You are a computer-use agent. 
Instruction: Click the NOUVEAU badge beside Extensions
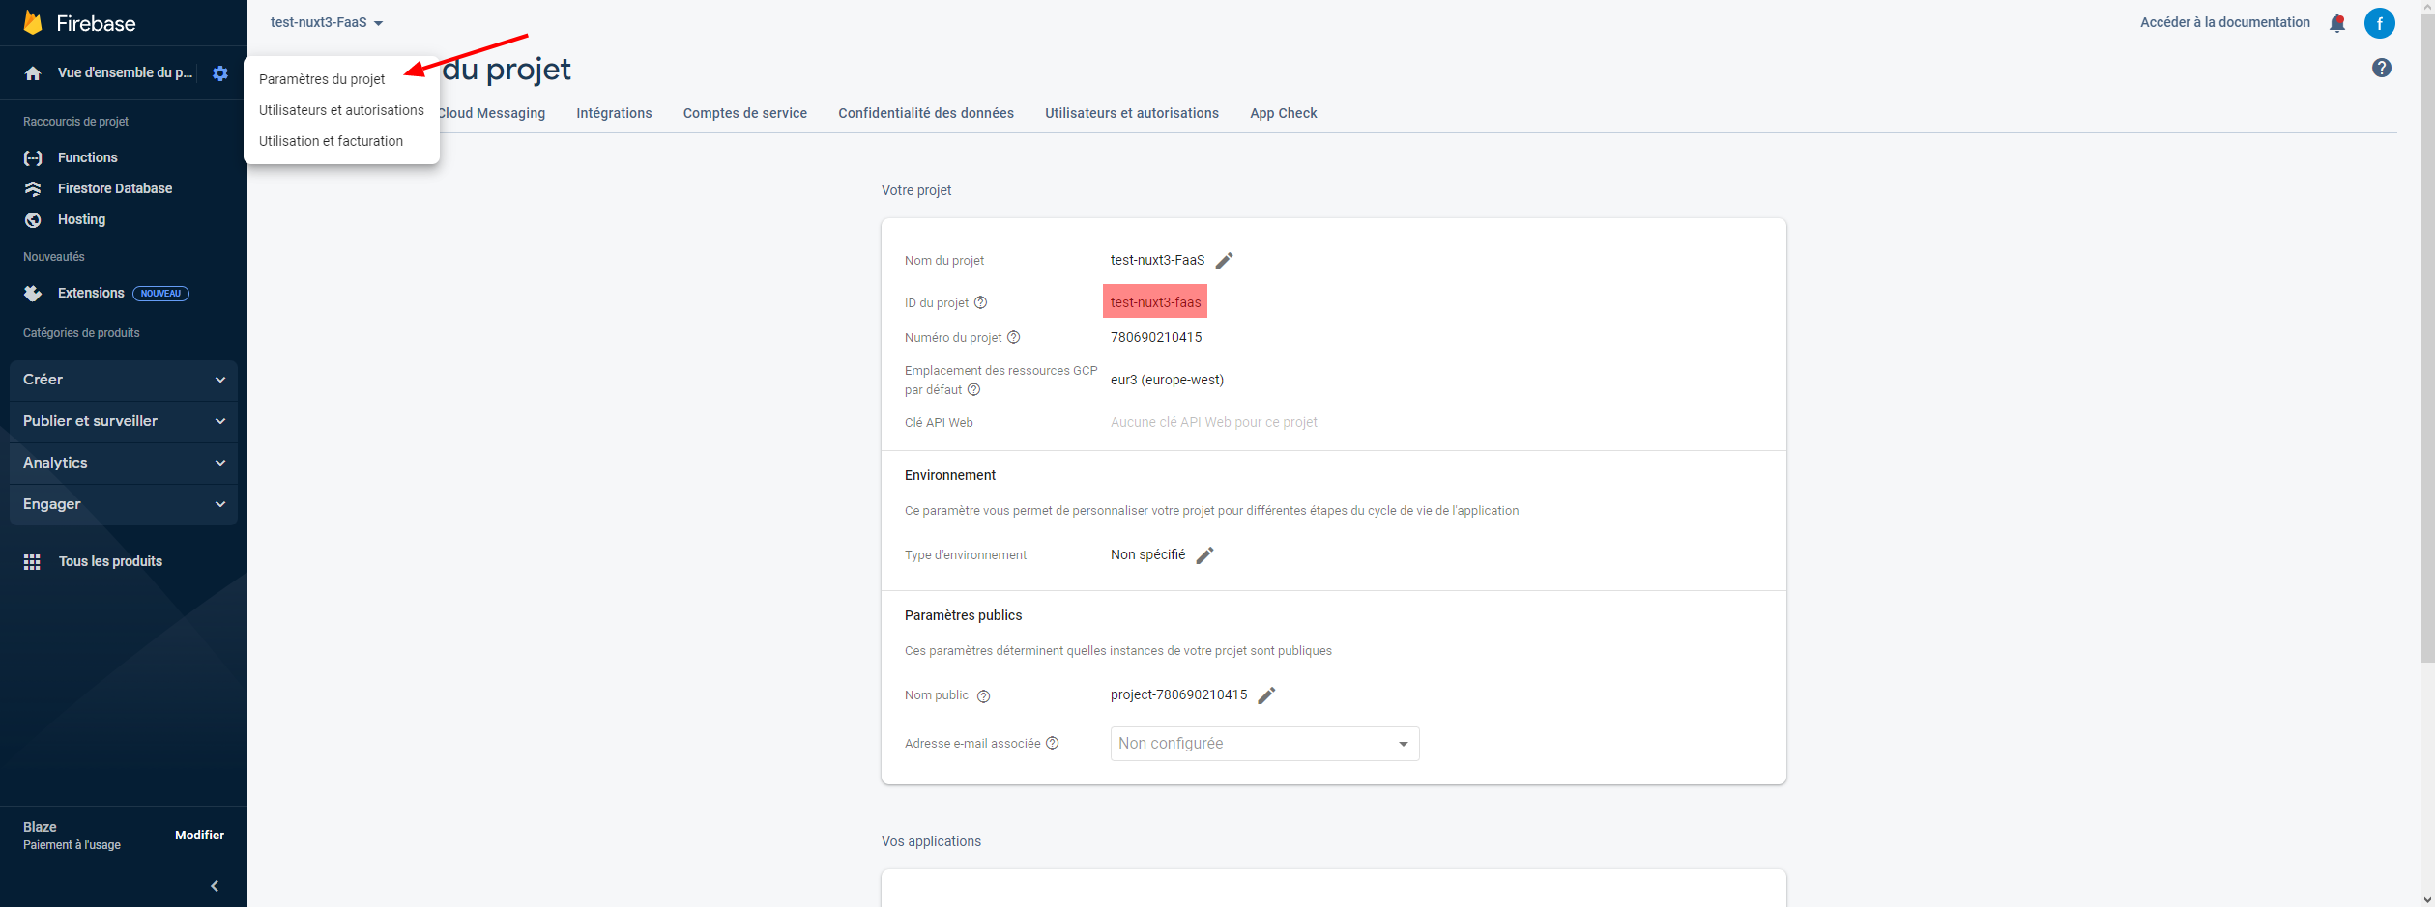pos(160,294)
